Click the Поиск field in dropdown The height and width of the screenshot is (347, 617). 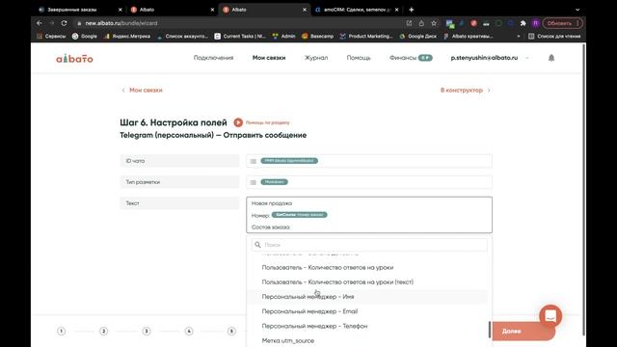[x=369, y=245]
